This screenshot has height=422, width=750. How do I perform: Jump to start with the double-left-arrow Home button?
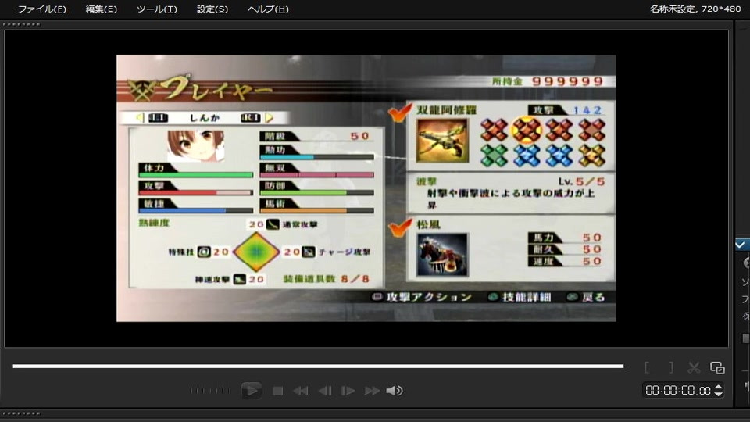click(x=300, y=391)
